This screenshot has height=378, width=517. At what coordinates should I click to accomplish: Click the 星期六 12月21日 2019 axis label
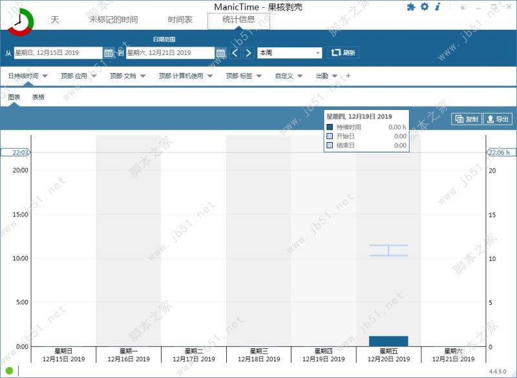coord(454,355)
